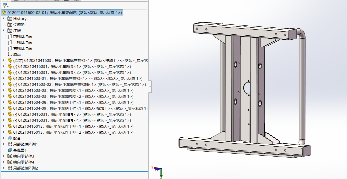Expand the History node
347x179 pixels.
(3, 19)
